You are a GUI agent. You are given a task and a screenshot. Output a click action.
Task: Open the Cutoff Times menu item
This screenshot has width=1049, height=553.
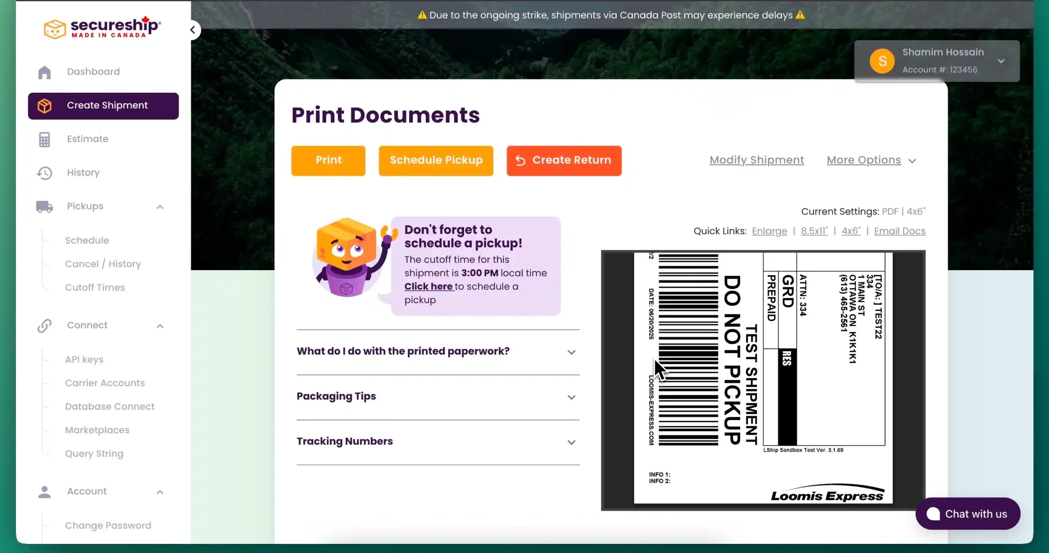[95, 288]
